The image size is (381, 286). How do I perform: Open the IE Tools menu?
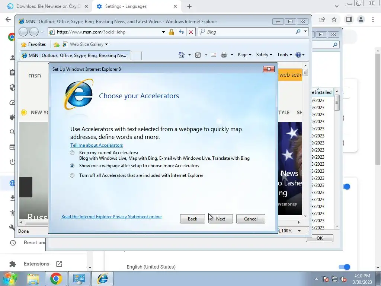point(285,55)
